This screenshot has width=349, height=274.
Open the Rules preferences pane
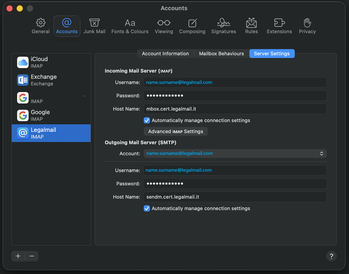(251, 26)
